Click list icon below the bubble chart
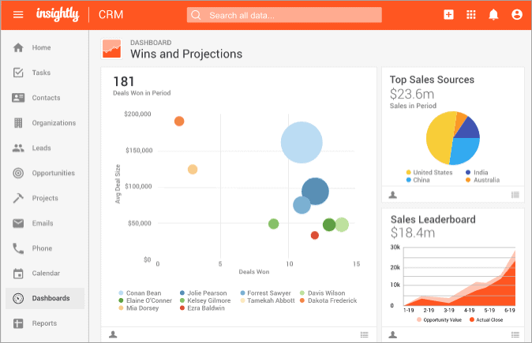This screenshot has width=532, height=343. click(364, 334)
